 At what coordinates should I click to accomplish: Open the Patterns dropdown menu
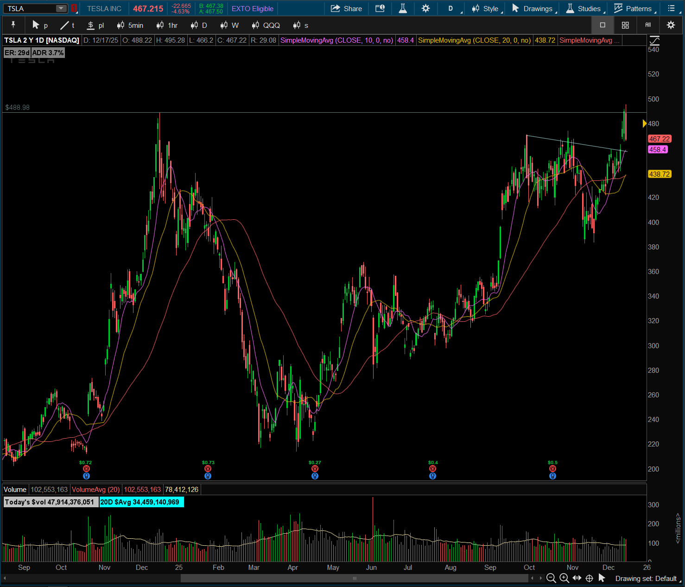click(x=634, y=8)
